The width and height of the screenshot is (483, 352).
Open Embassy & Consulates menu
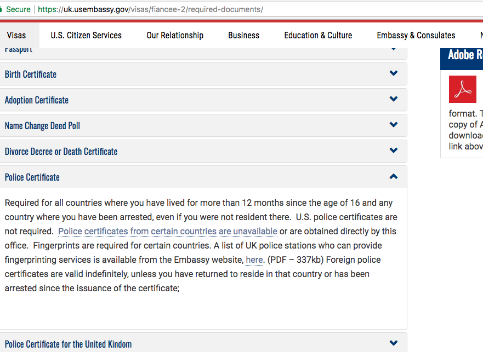pos(416,36)
